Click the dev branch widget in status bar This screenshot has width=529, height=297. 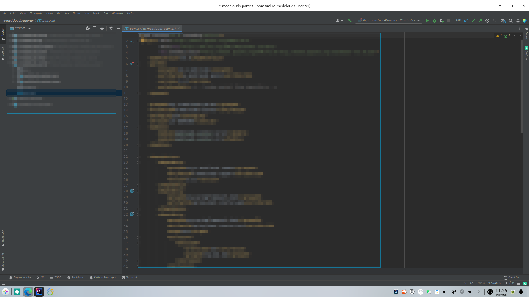[x=509, y=283]
